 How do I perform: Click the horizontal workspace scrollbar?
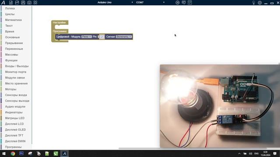click(x=192, y=148)
